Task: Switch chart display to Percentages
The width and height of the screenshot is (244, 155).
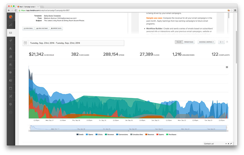Action: (189, 42)
